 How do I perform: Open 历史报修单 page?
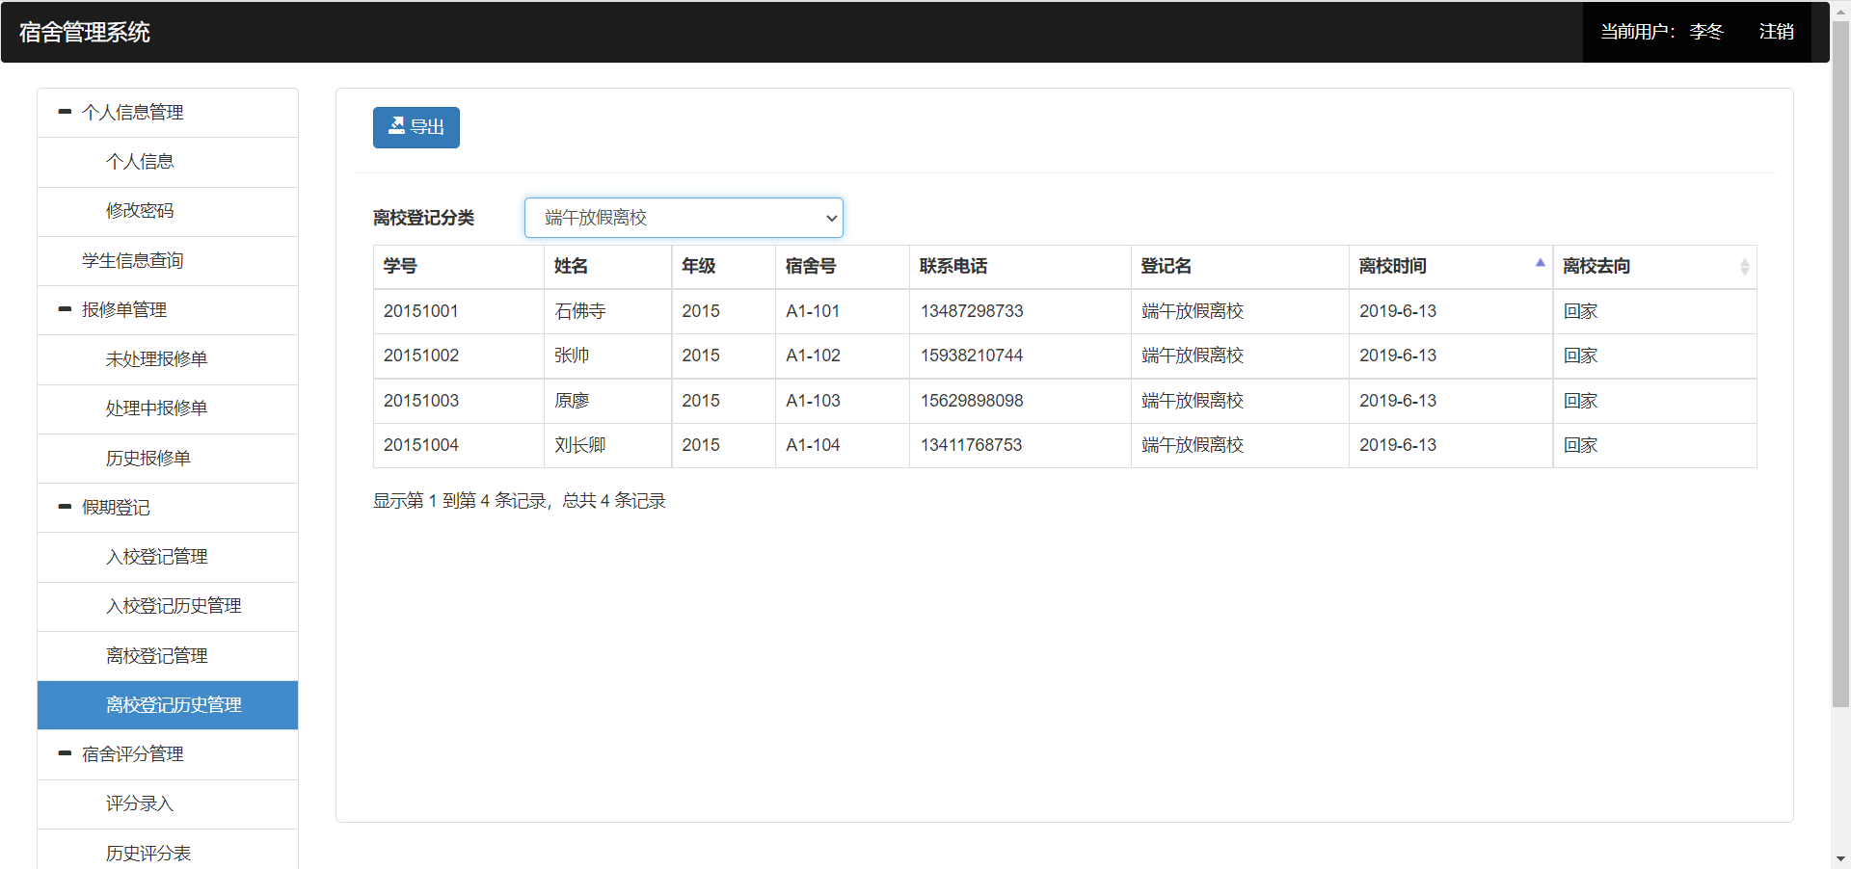168,459
